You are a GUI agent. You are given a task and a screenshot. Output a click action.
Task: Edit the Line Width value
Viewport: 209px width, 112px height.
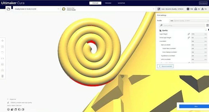[199, 41]
